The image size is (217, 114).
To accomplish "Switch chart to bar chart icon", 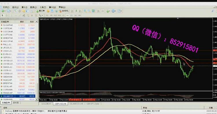I will tap(72, 11).
